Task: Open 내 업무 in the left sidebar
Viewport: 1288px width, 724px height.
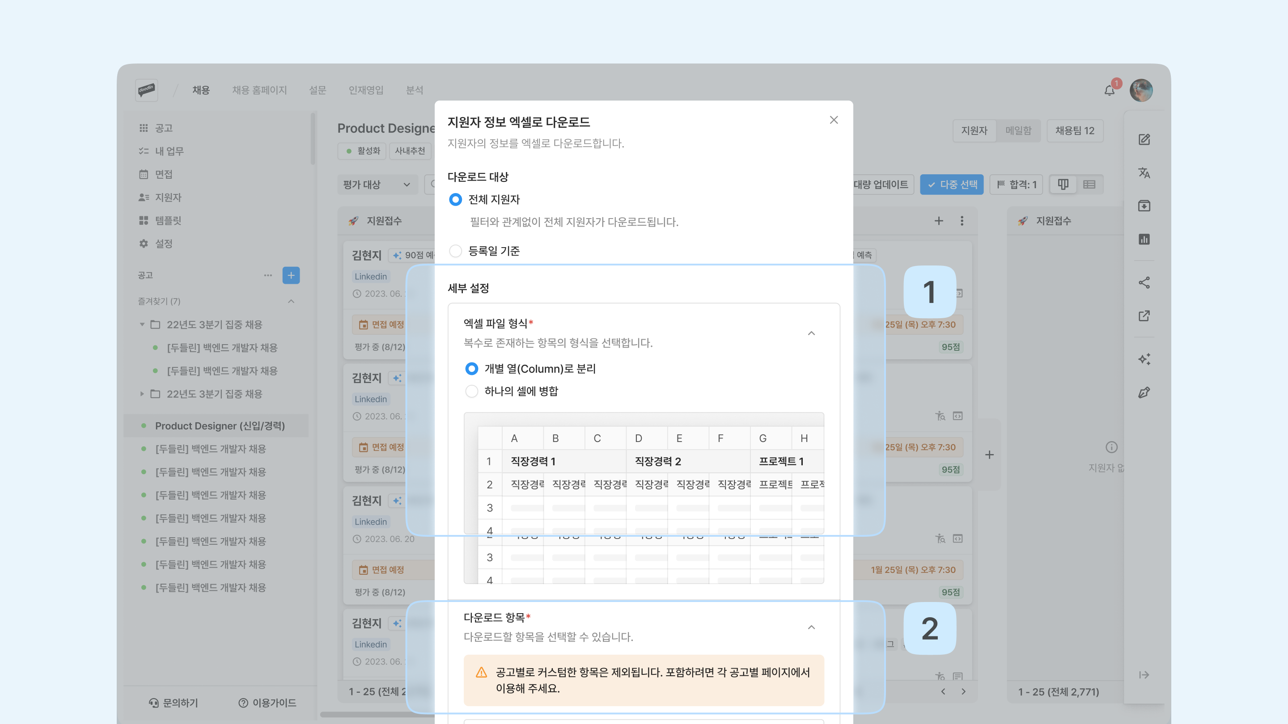Action: (x=161, y=152)
